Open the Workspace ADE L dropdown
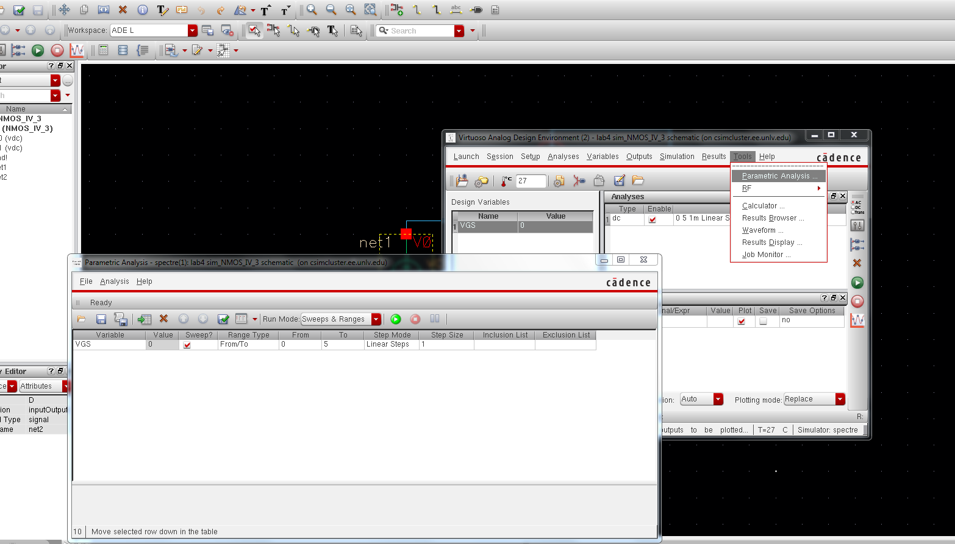Screen dimensions: 955x544 pos(193,30)
